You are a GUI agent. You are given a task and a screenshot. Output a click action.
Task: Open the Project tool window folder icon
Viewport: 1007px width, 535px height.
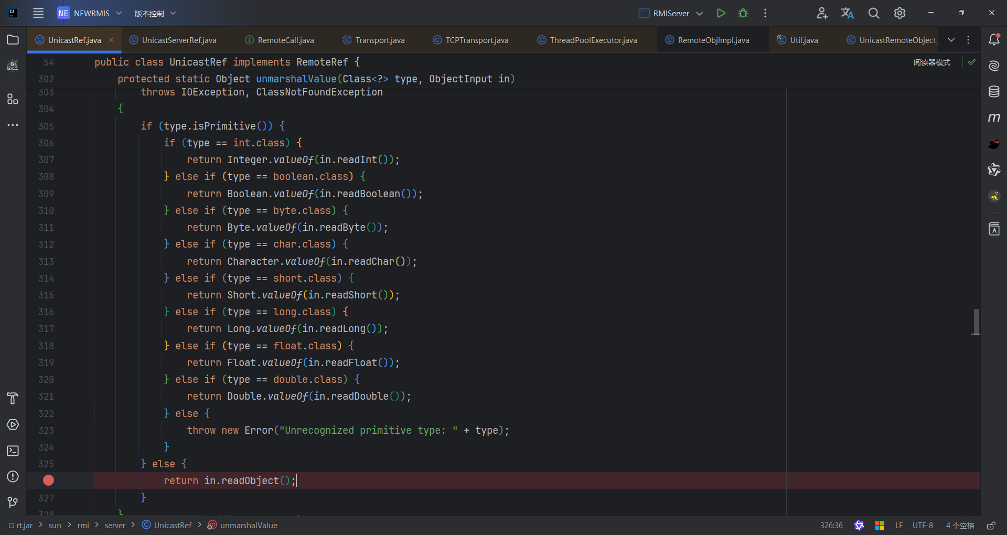[13, 40]
